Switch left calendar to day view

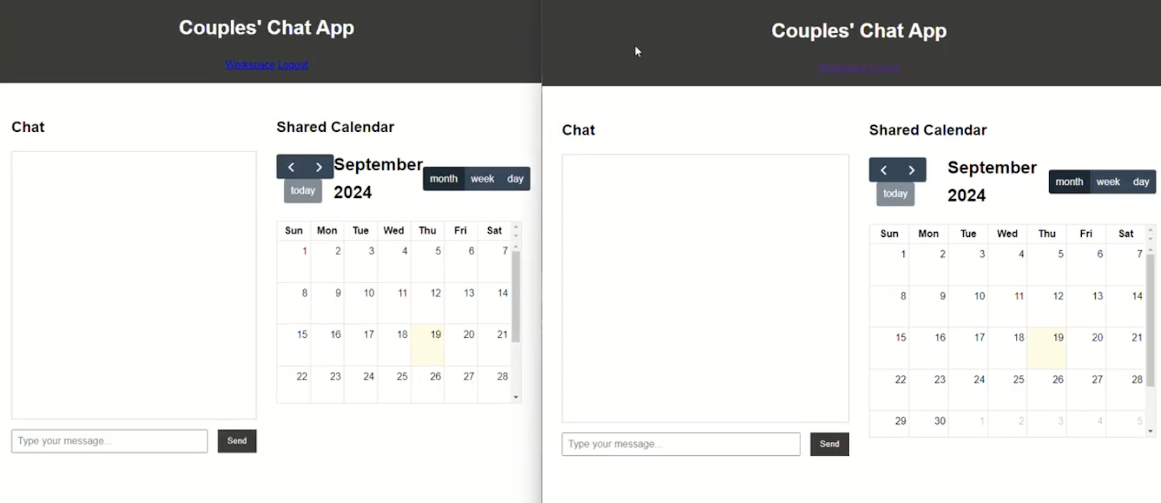click(x=515, y=179)
